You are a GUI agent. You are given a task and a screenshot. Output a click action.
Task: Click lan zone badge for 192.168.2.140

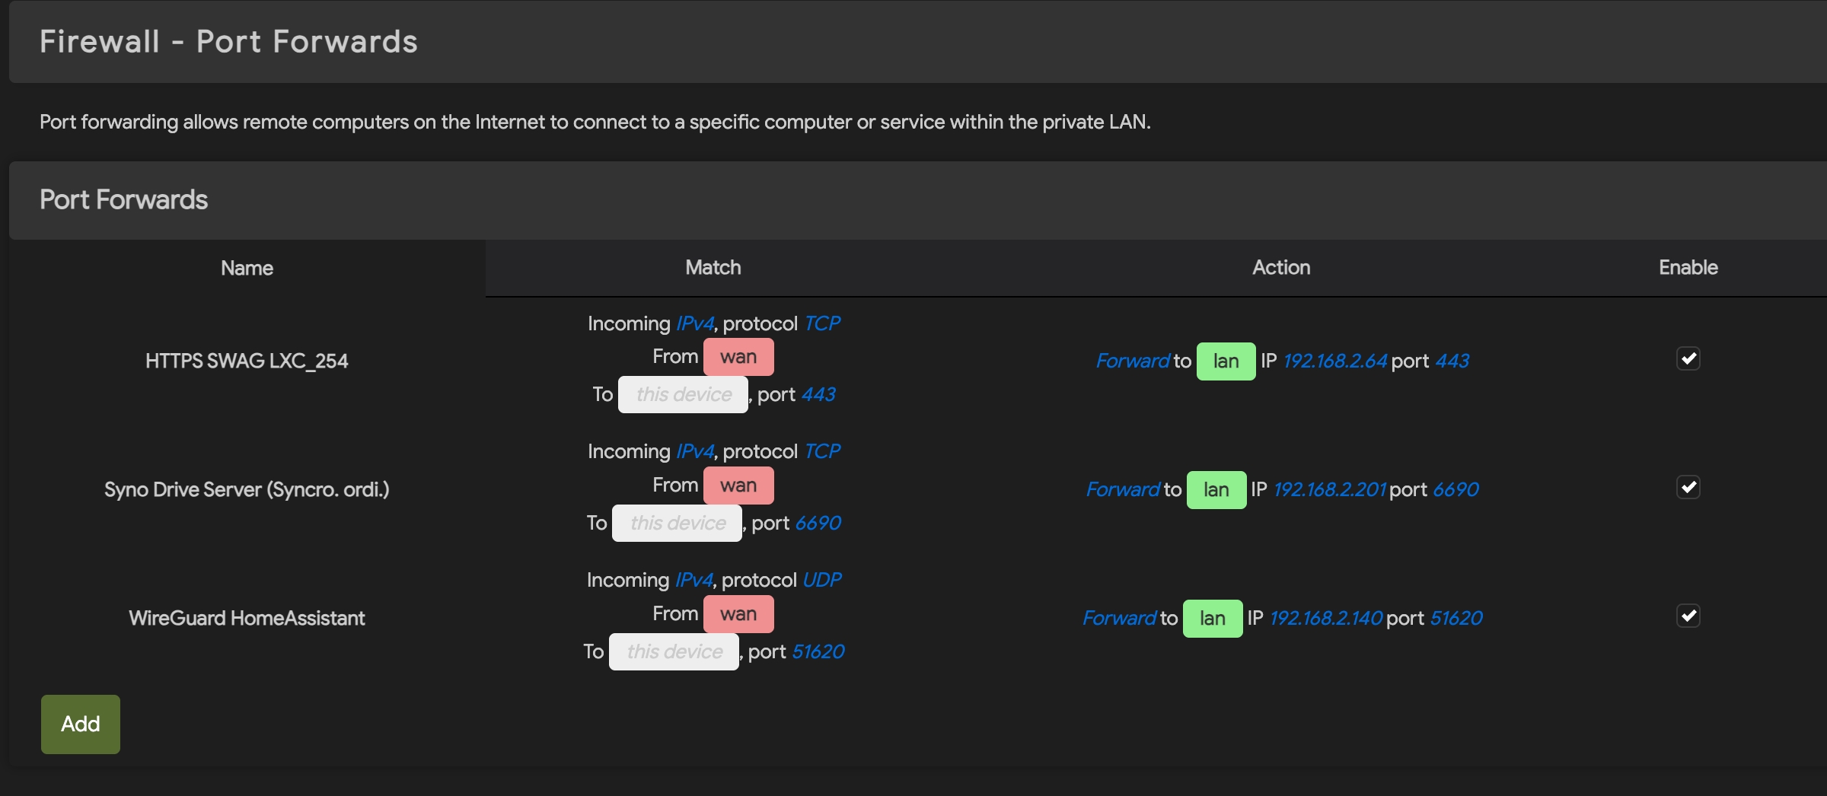pos(1212,619)
